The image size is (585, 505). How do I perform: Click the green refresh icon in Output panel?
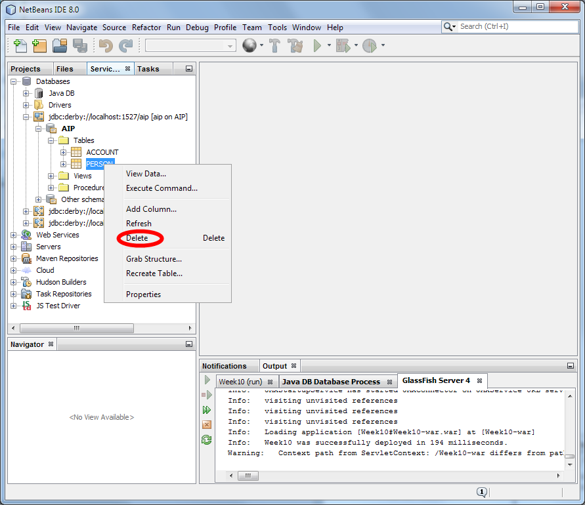point(207,440)
